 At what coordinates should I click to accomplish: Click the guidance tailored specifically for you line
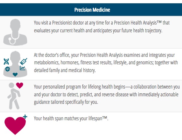[66, 102]
